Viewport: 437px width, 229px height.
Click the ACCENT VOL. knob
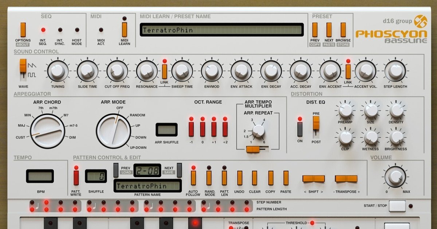pos(366,71)
